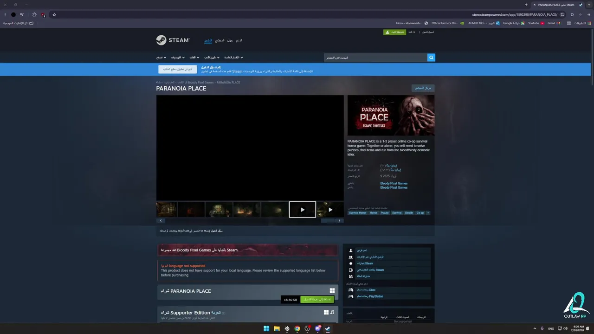Click the Steam logo in the header
This screenshot has height=334, width=594.
pyautogui.click(x=173, y=40)
